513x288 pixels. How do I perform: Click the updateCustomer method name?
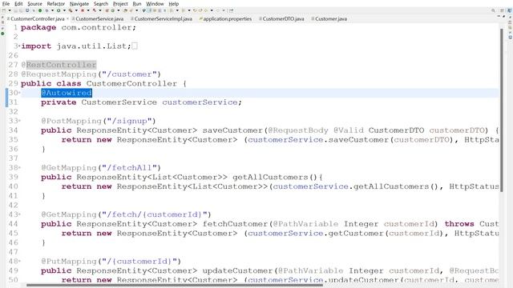(237, 270)
